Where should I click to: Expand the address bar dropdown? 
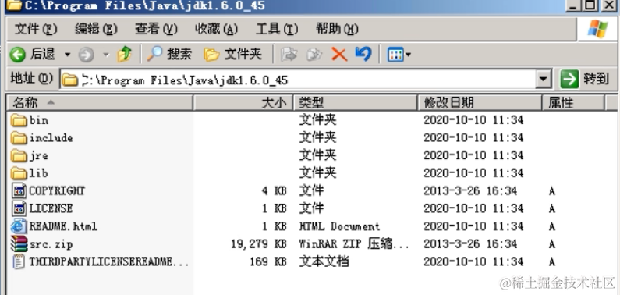point(544,80)
